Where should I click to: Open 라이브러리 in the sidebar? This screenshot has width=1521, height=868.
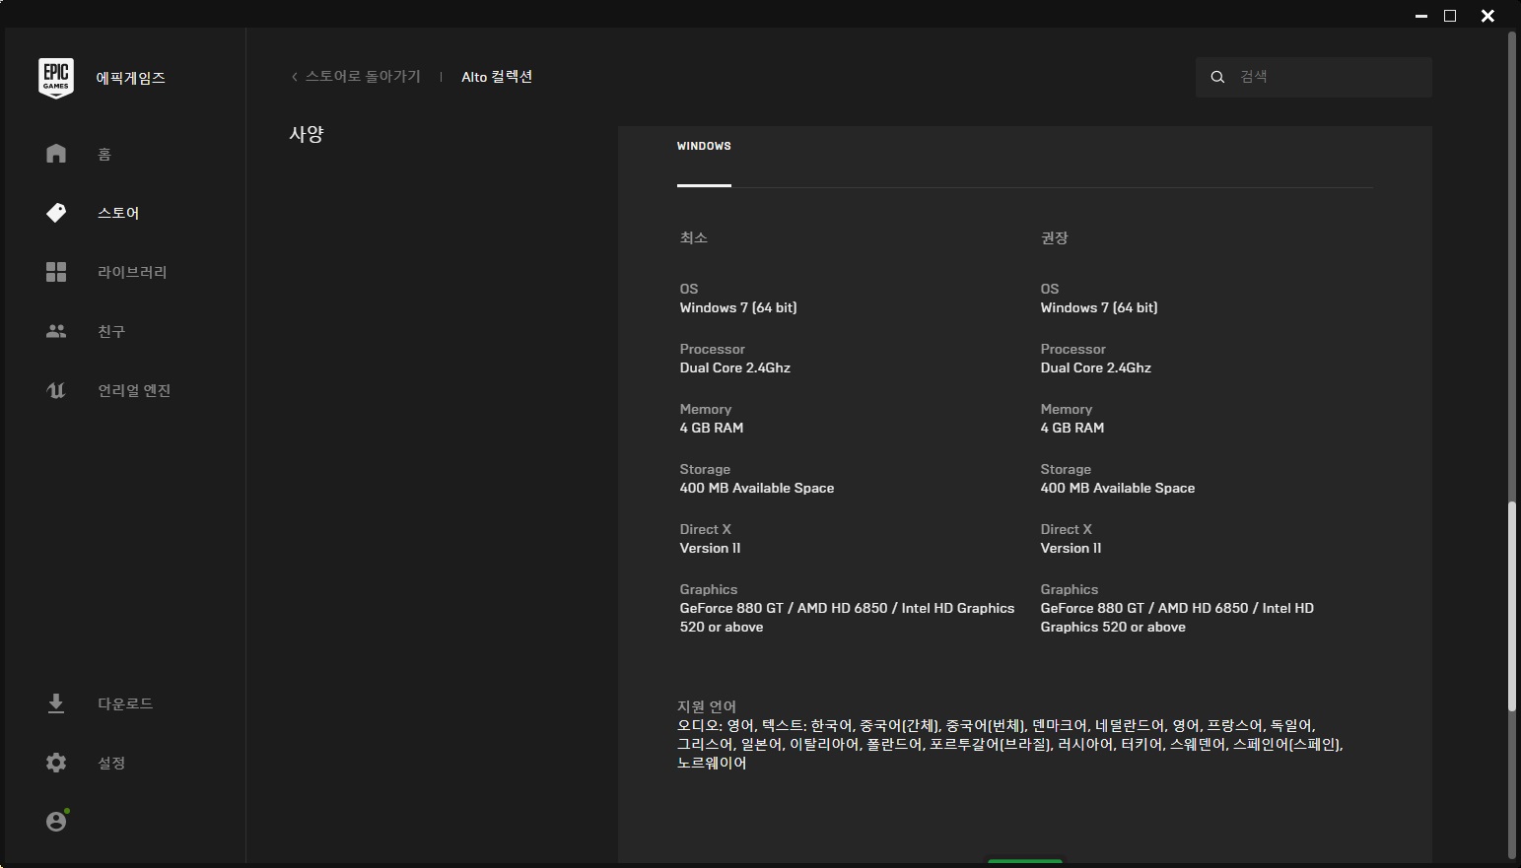click(132, 272)
